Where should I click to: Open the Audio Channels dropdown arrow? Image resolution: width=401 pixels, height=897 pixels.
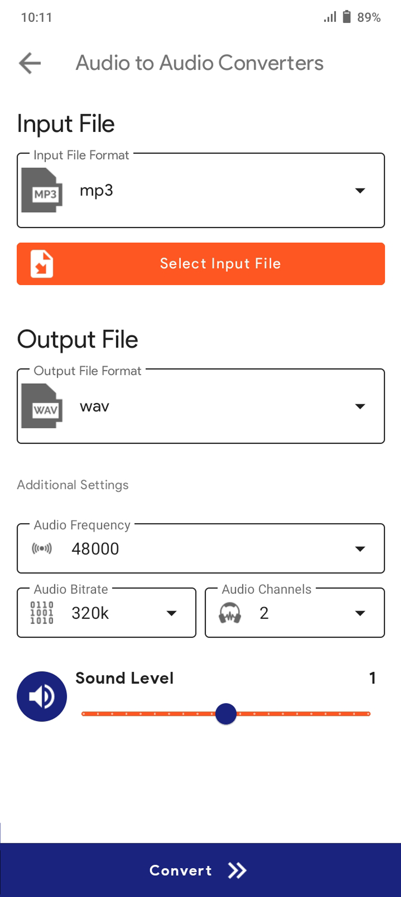click(360, 613)
